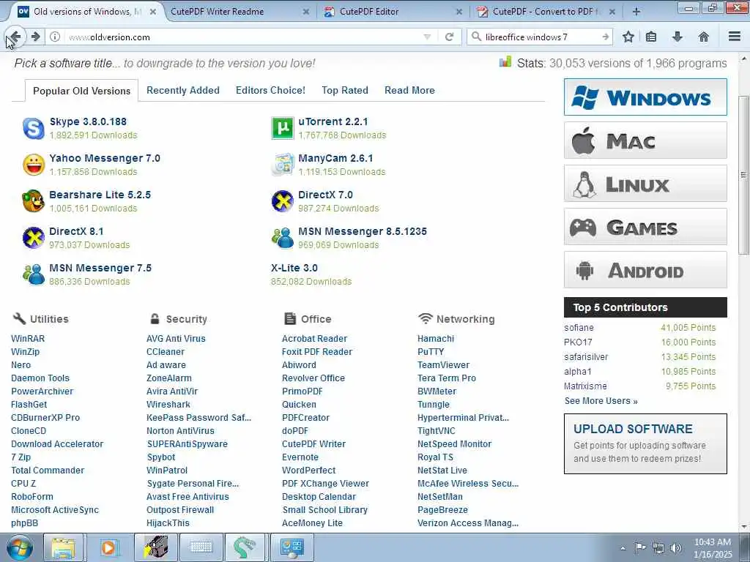Switch to CutePDF - Convert to PDF tab
Viewport: 750px width, 562px height.
[545, 12]
